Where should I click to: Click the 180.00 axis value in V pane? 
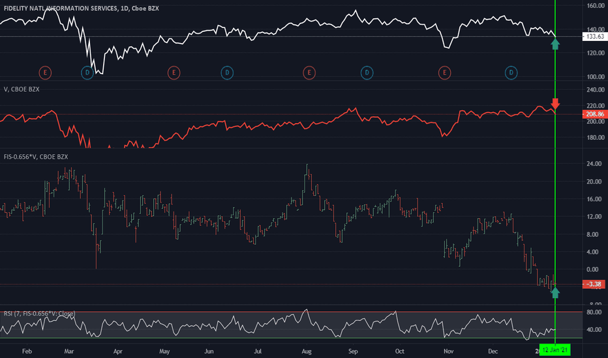click(596, 137)
